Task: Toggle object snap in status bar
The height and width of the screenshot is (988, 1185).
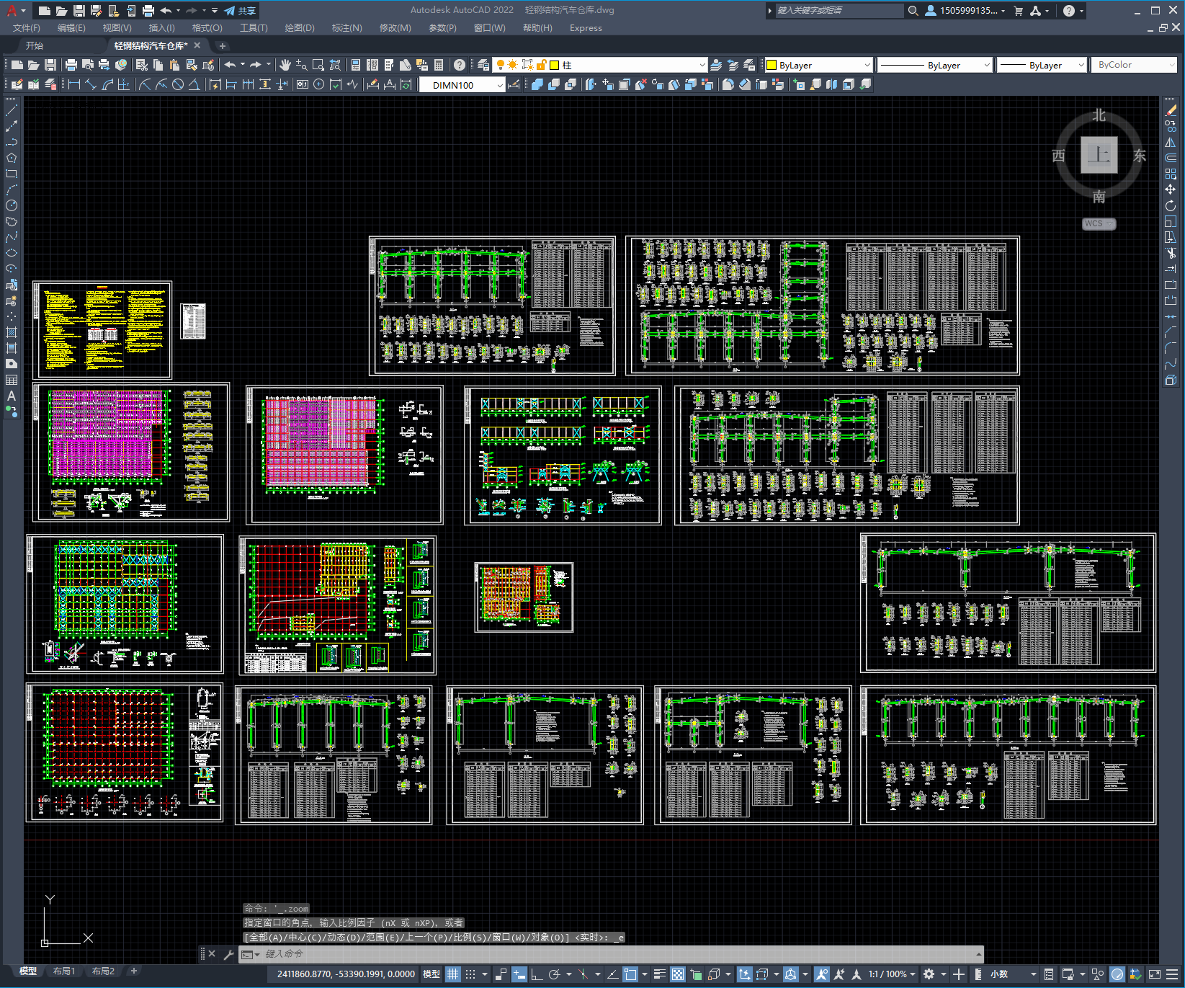Action: [630, 974]
